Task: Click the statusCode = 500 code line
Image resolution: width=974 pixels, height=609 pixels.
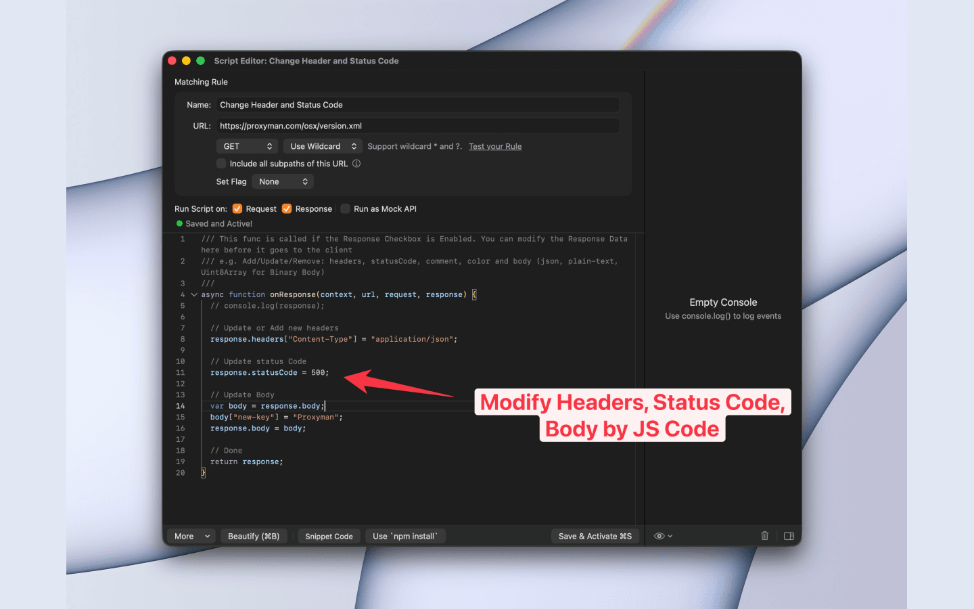Action: coord(269,373)
